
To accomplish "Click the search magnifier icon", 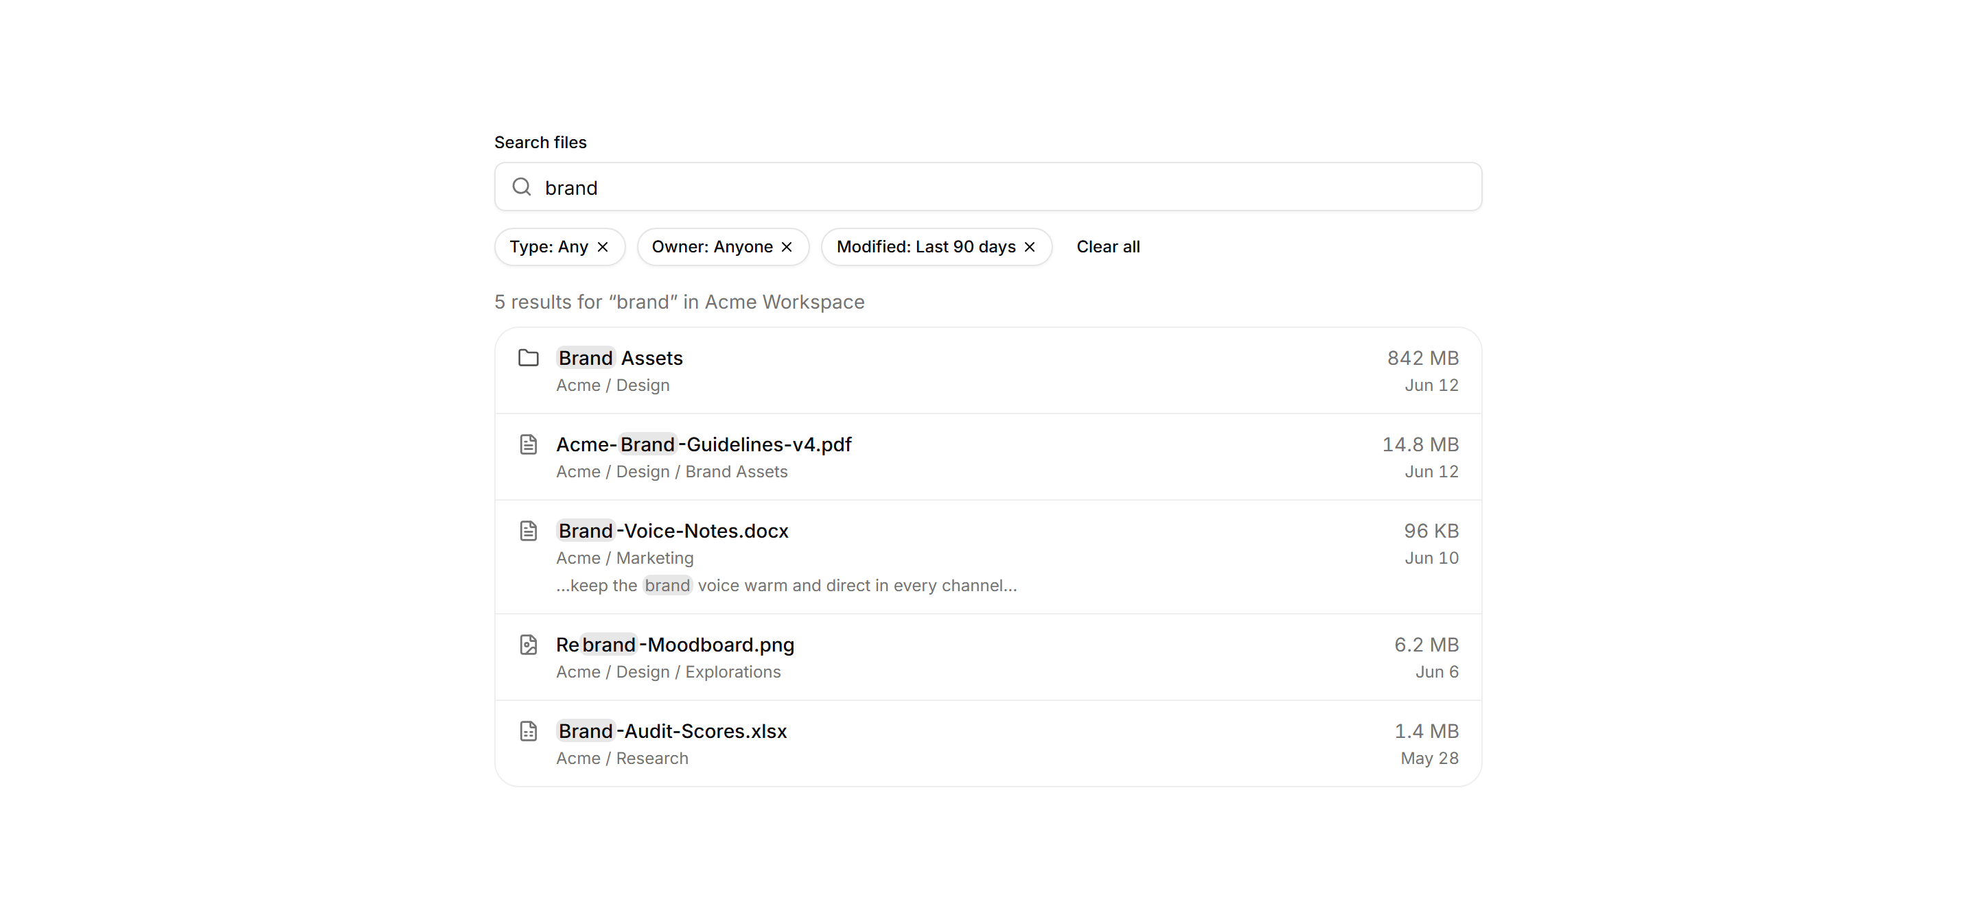I will (x=522, y=187).
